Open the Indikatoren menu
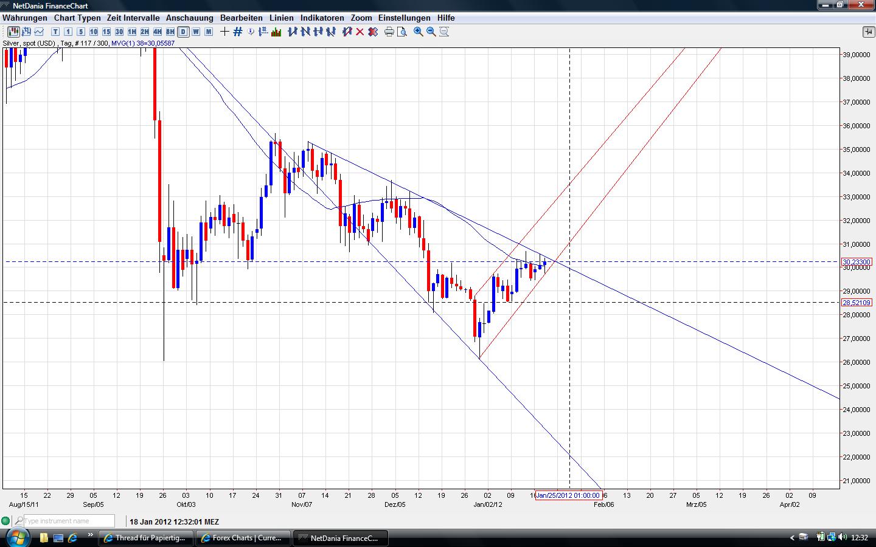The height and width of the screenshot is (547, 876). pos(322,18)
